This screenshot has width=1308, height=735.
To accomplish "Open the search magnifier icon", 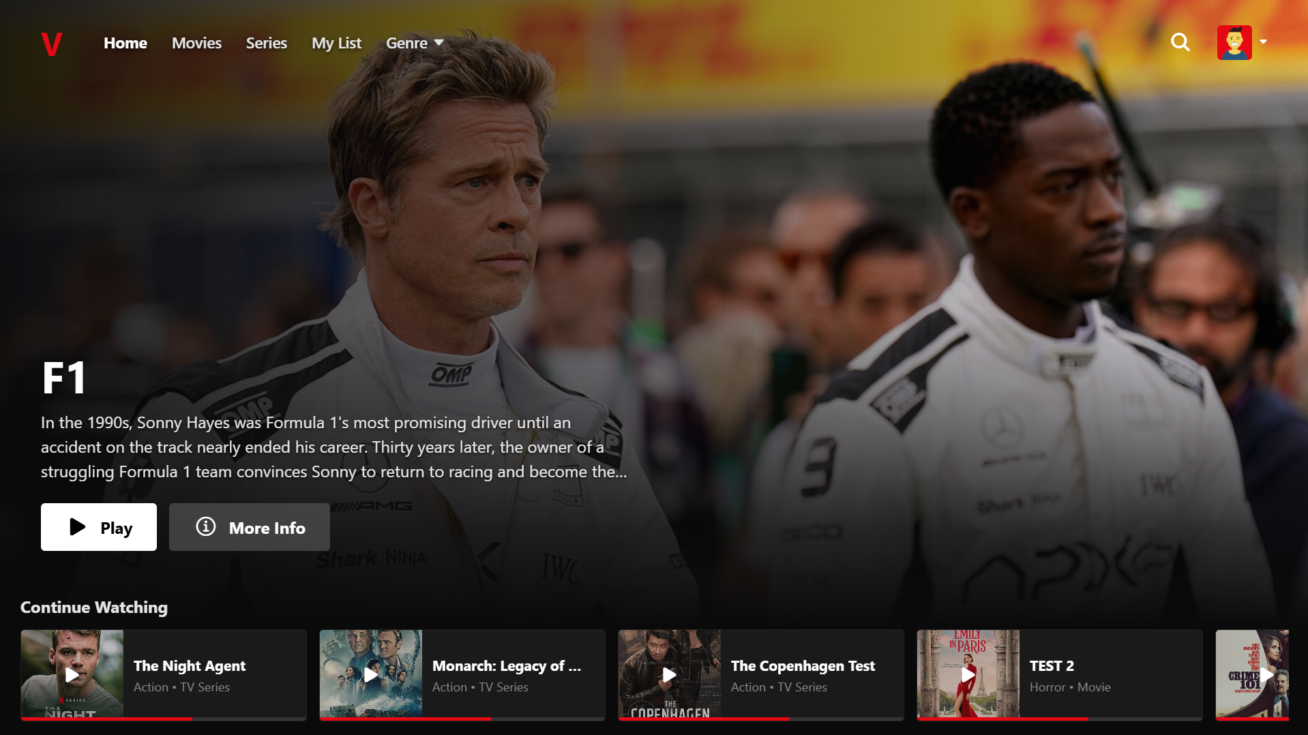I will click(x=1180, y=42).
